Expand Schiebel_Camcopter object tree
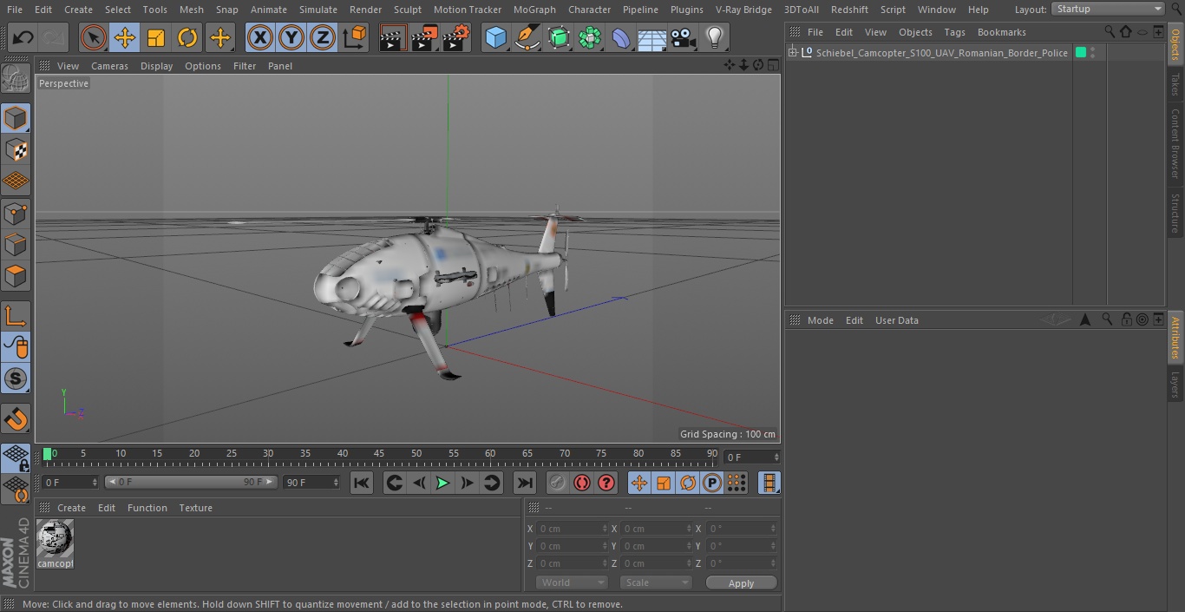This screenshot has width=1185, height=612. pyautogui.click(x=792, y=53)
